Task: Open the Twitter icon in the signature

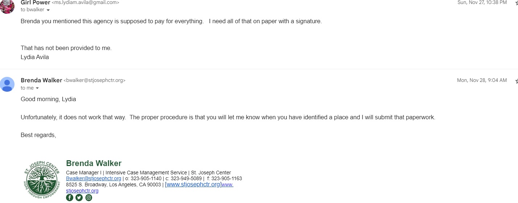Action: [x=79, y=198]
